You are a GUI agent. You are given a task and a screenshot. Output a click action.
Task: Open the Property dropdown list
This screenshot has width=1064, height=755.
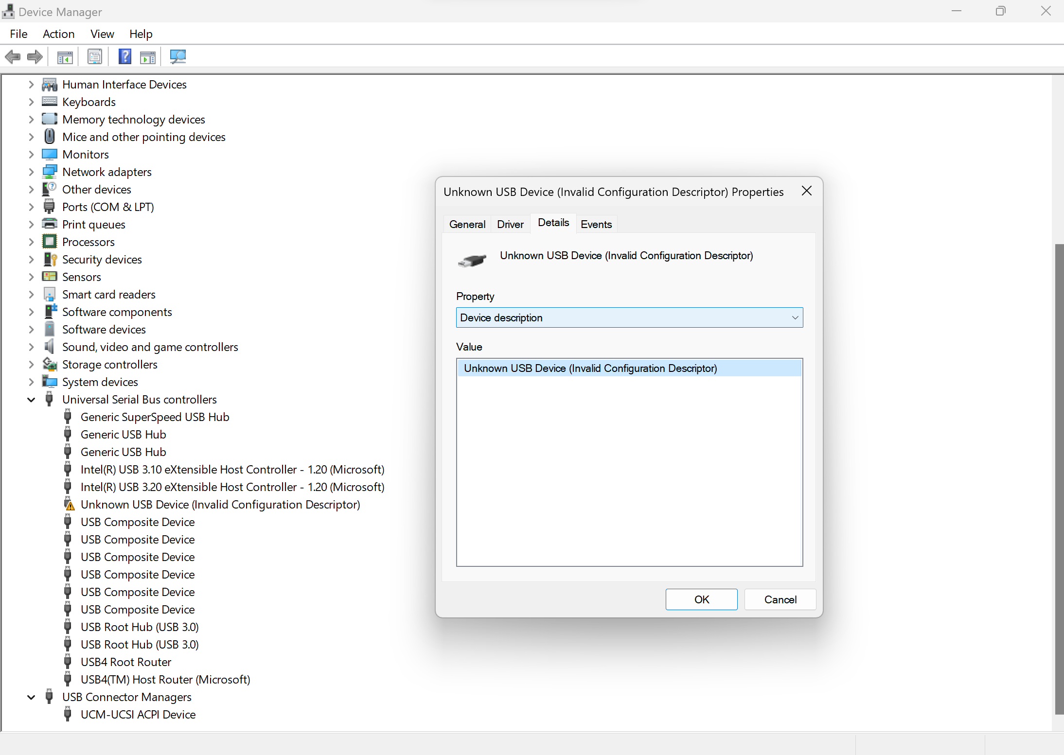(795, 317)
